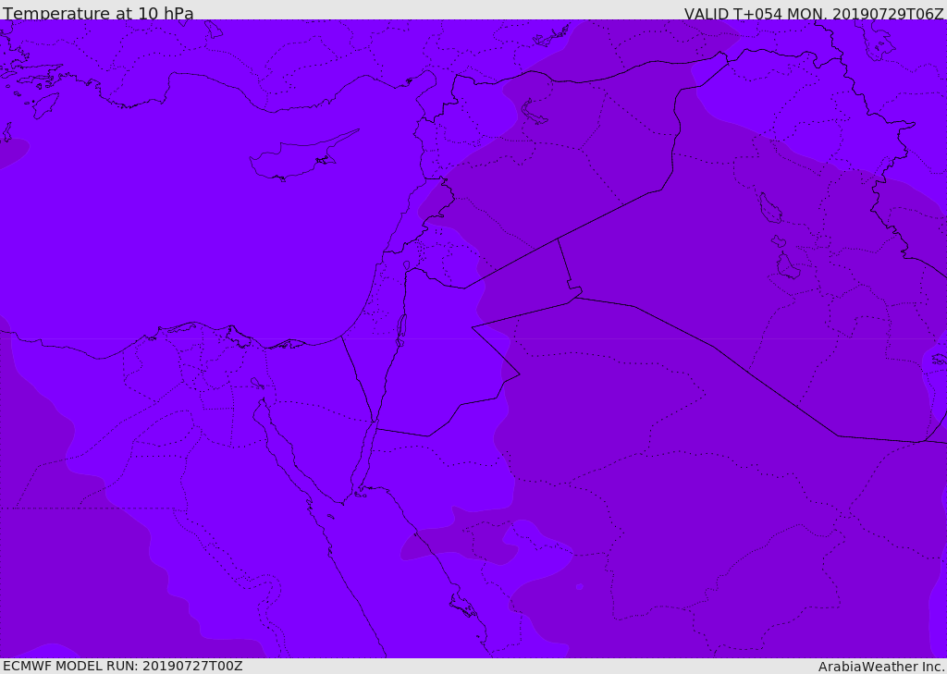
Task: Click the 'ECMWF MODEL RUN: 20190727T00Z' footer text
Action: (x=123, y=666)
